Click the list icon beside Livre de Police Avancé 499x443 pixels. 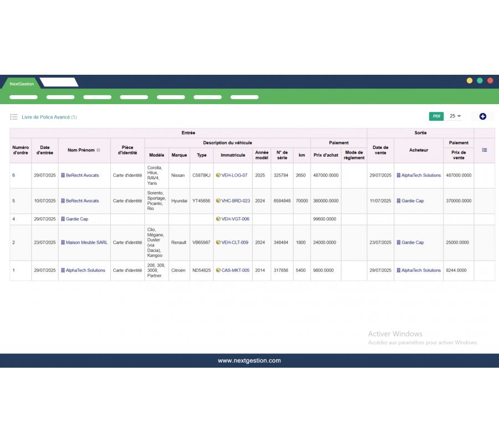pos(14,117)
